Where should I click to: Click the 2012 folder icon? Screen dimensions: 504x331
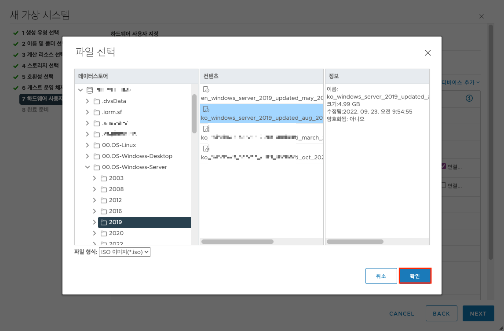coord(104,200)
